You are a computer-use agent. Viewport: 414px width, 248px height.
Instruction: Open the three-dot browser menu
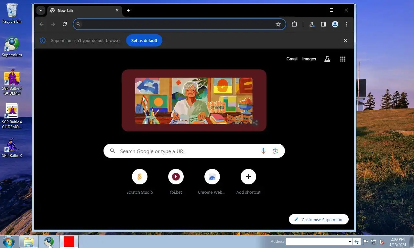[x=347, y=24]
